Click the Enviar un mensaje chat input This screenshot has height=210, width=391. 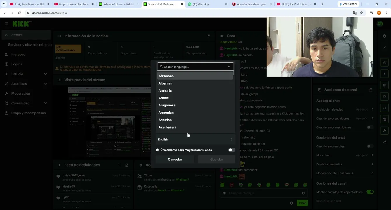pos(264,193)
